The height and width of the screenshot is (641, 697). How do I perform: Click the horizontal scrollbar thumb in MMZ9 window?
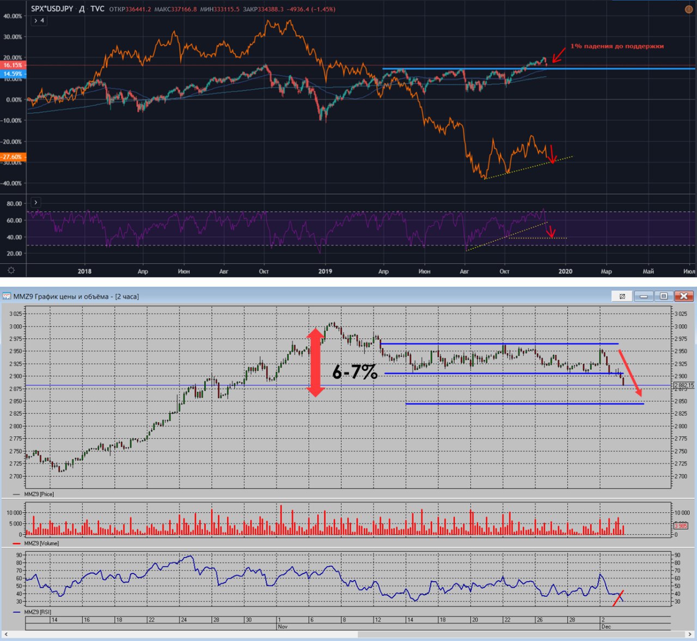pos(522,634)
